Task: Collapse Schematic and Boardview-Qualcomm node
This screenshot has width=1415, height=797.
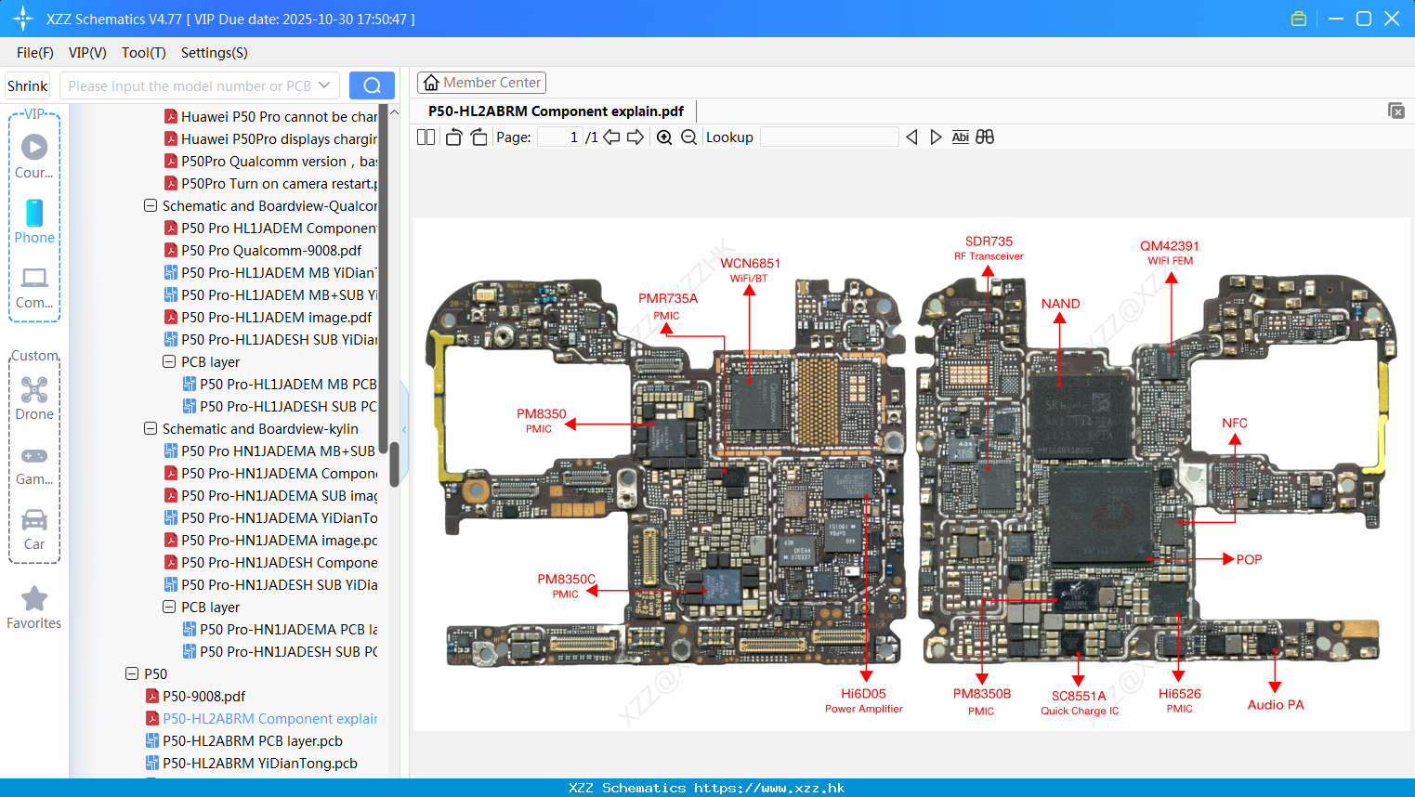Action: [x=151, y=206]
